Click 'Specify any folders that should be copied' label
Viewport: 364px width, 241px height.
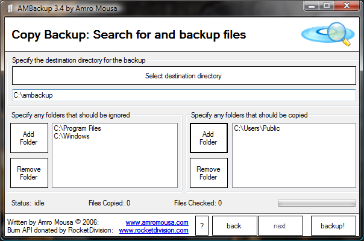pos(249,115)
